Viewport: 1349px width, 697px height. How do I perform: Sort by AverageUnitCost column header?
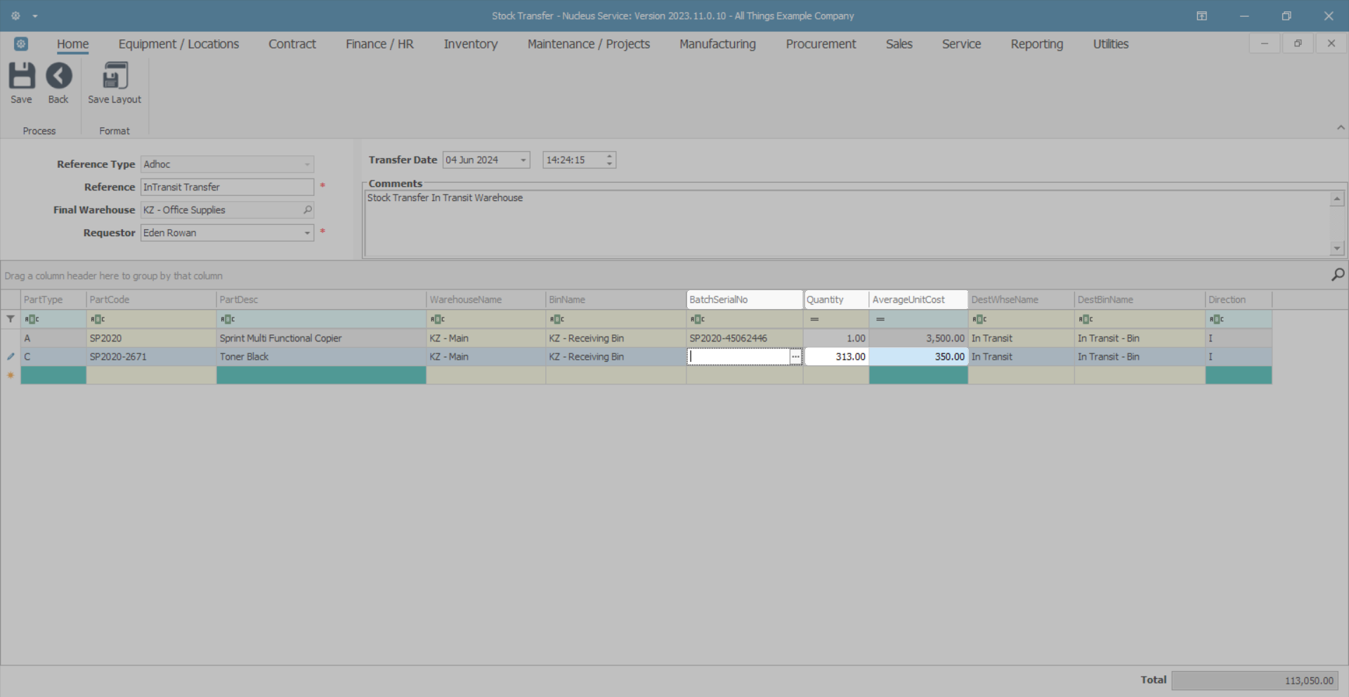[918, 299]
